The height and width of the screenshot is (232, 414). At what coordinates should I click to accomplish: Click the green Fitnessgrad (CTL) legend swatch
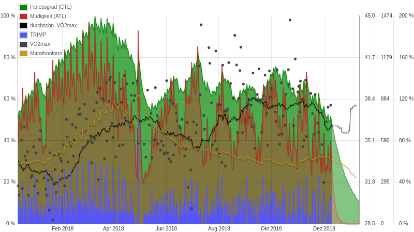tap(23, 7)
